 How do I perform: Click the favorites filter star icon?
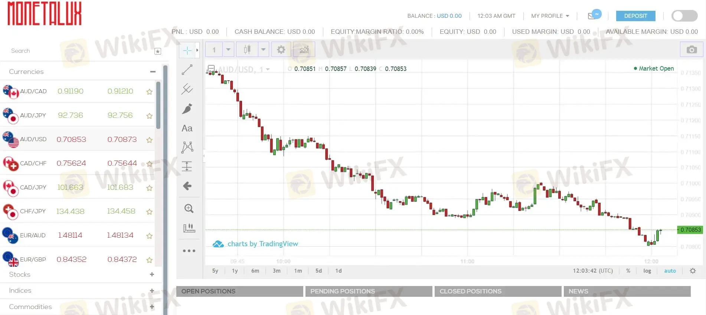point(158,51)
